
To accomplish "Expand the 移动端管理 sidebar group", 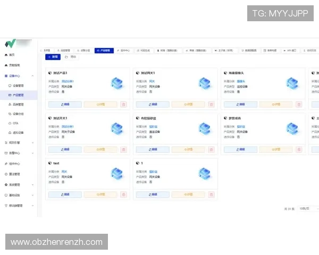I will pos(32,206).
